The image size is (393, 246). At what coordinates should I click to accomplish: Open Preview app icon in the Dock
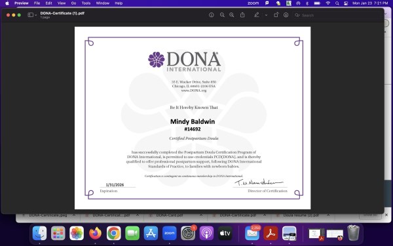[x=290, y=233]
